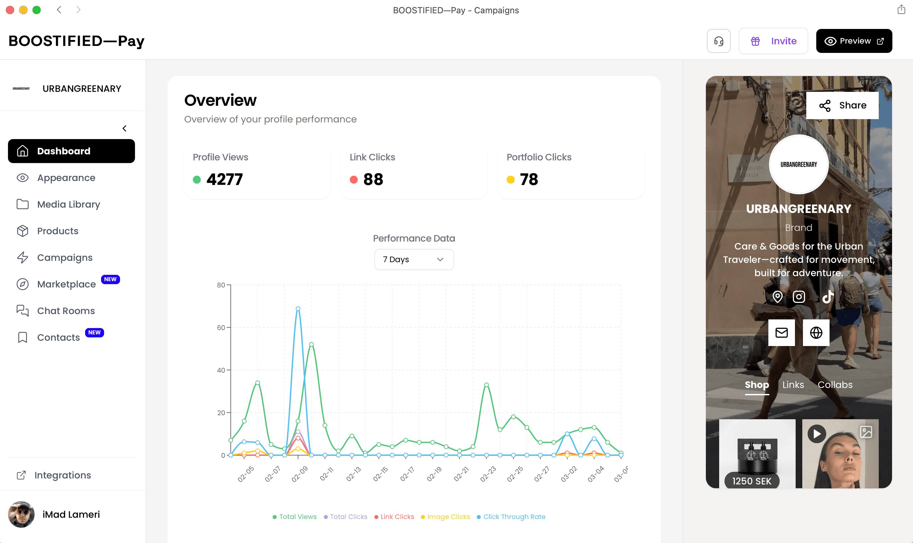Open the Instagram icon on profile preview

point(799,296)
